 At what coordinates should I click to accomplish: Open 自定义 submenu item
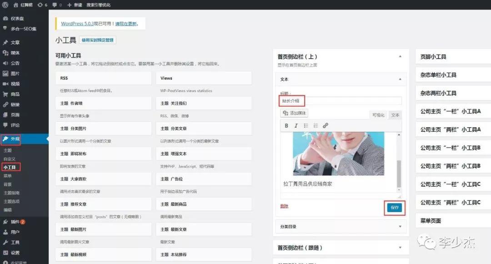pyautogui.click(x=10, y=159)
